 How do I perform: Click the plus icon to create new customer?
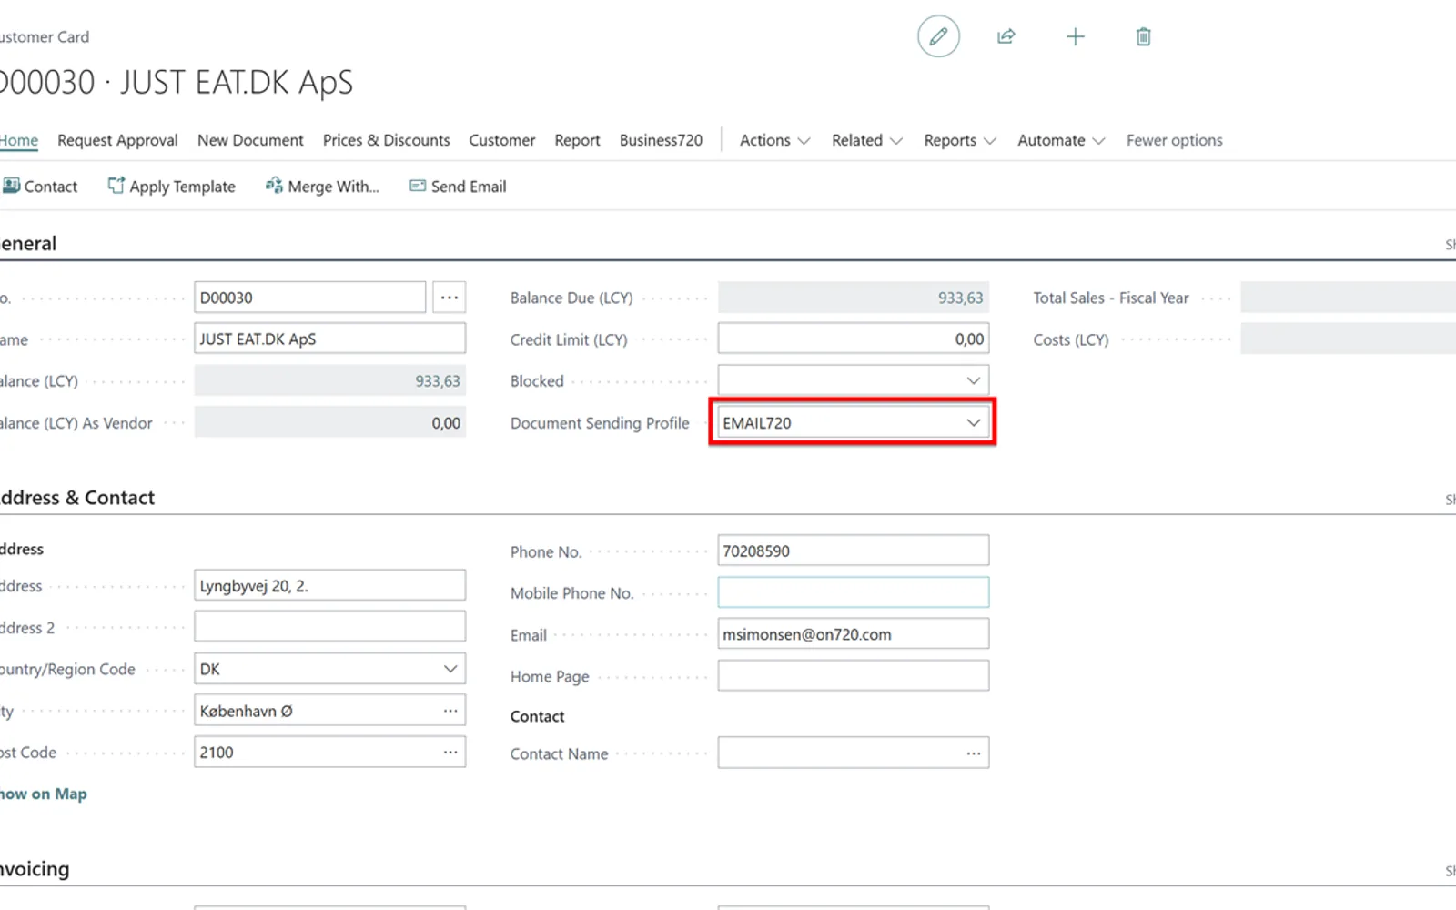point(1075,36)
